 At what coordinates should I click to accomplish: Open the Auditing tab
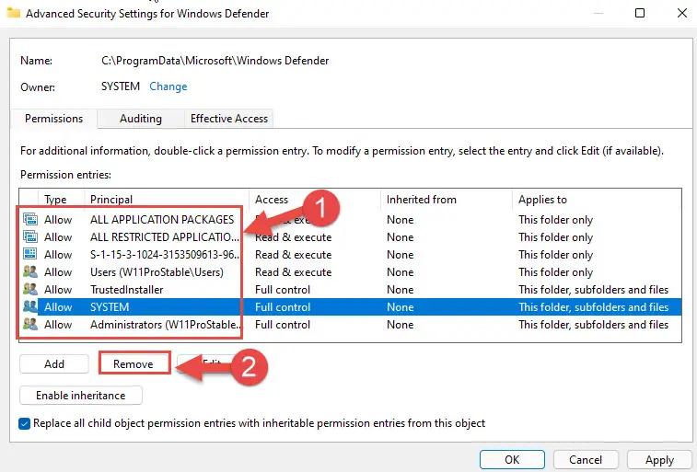141,119
